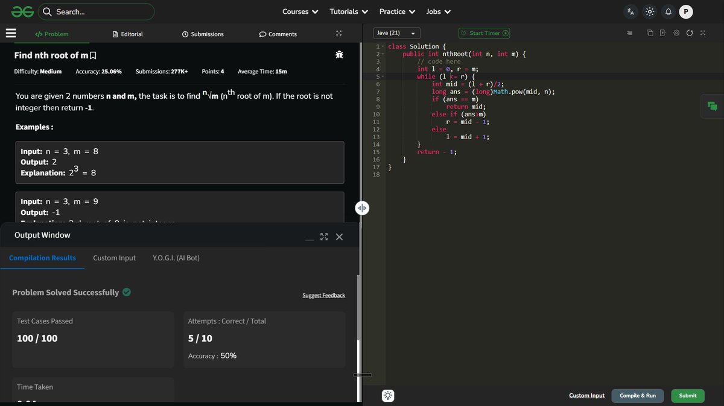
Task: Click the bug report icon
Action: [x=339, y=55]
